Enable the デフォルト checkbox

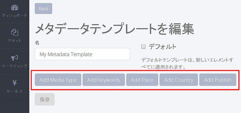[143, 47]
